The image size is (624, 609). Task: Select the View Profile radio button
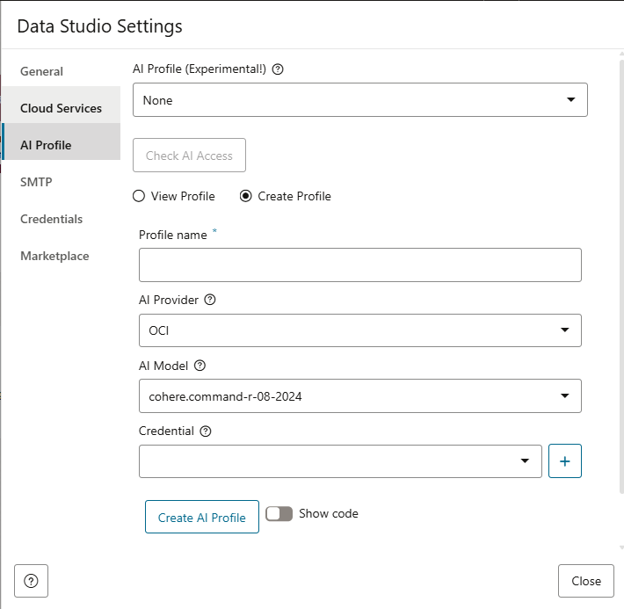click(139, 196)
